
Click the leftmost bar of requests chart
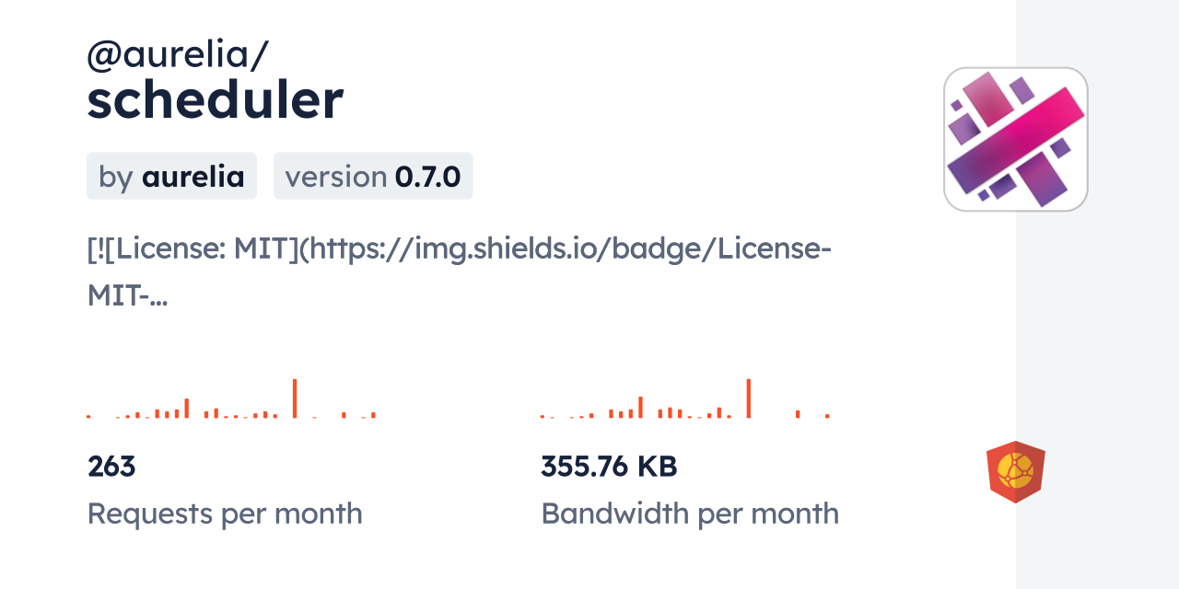click(88, 416)
